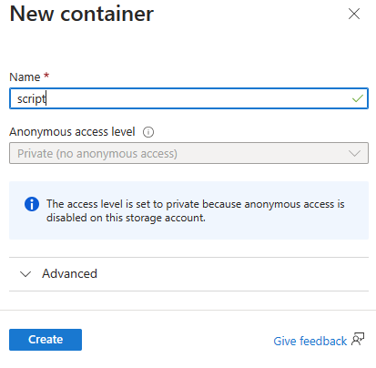Click the Advanced section label
Screen dimensions: 376x368
pos(69,273)
